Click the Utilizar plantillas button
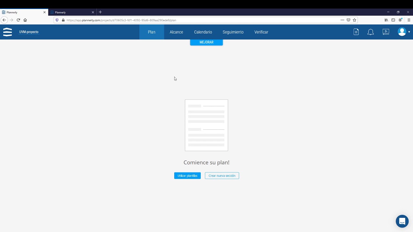 tap(187, 176)
